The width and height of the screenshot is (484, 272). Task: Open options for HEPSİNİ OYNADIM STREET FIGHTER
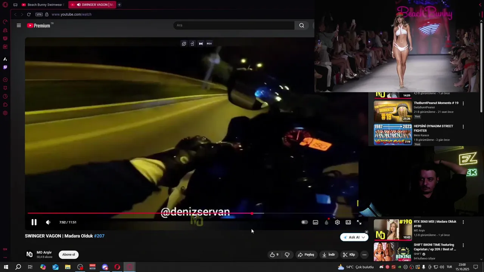click(463, 127)
